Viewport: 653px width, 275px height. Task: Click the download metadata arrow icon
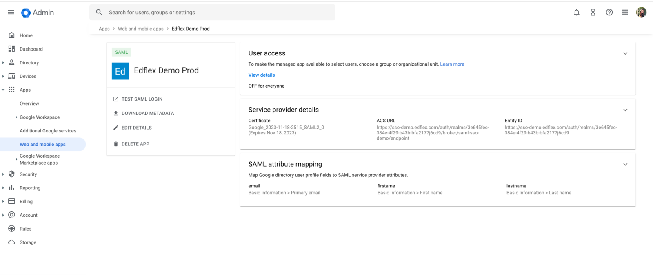point(116,113)
